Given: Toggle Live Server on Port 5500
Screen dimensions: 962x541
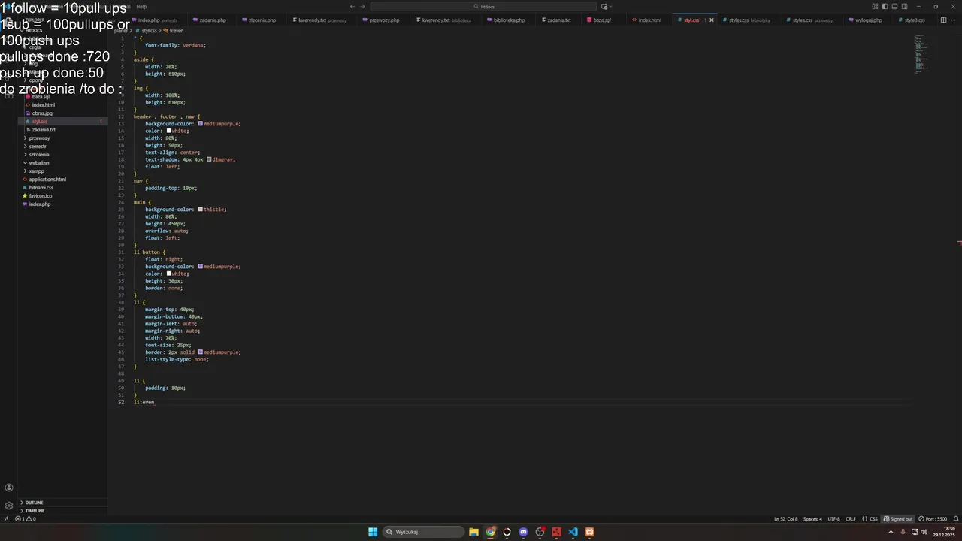Looking at the screenshot, I should 932,519.
